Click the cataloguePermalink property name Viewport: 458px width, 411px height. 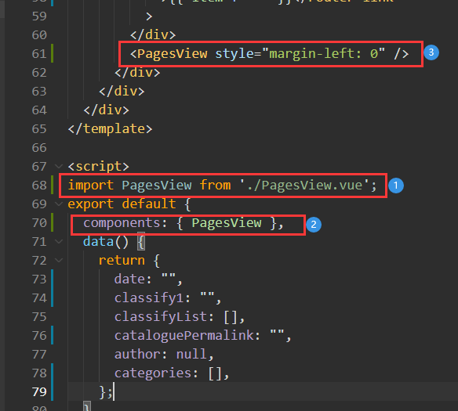(184, 336)
